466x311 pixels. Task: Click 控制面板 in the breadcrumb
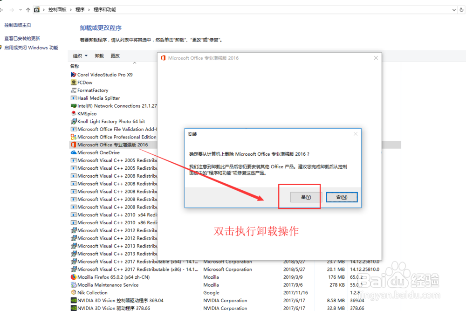pos(57,10)
